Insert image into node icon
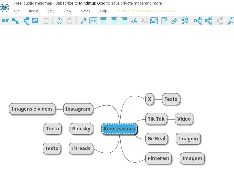The height and width of the screenshot is (195, 234). [36, 21]
